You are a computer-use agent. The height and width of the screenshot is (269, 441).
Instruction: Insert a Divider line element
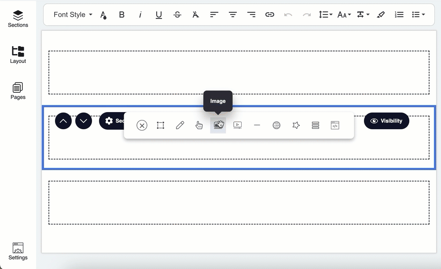pyautogui.click(x=257, y=125)
